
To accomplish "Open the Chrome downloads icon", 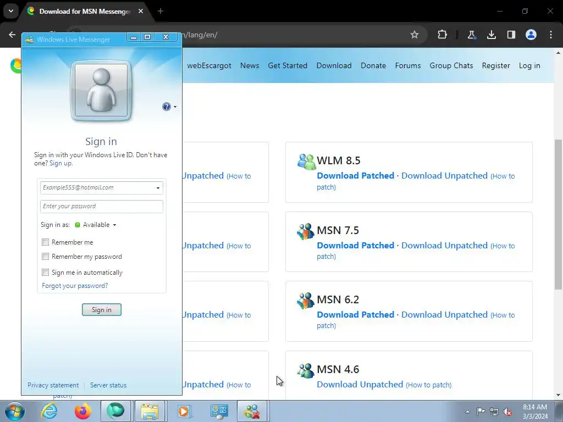I will coord(491,35).
